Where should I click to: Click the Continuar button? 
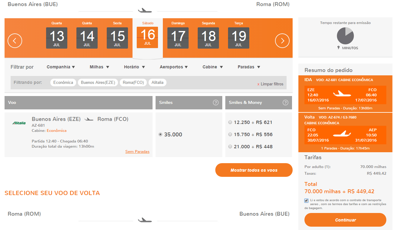(x=345, y=220)
